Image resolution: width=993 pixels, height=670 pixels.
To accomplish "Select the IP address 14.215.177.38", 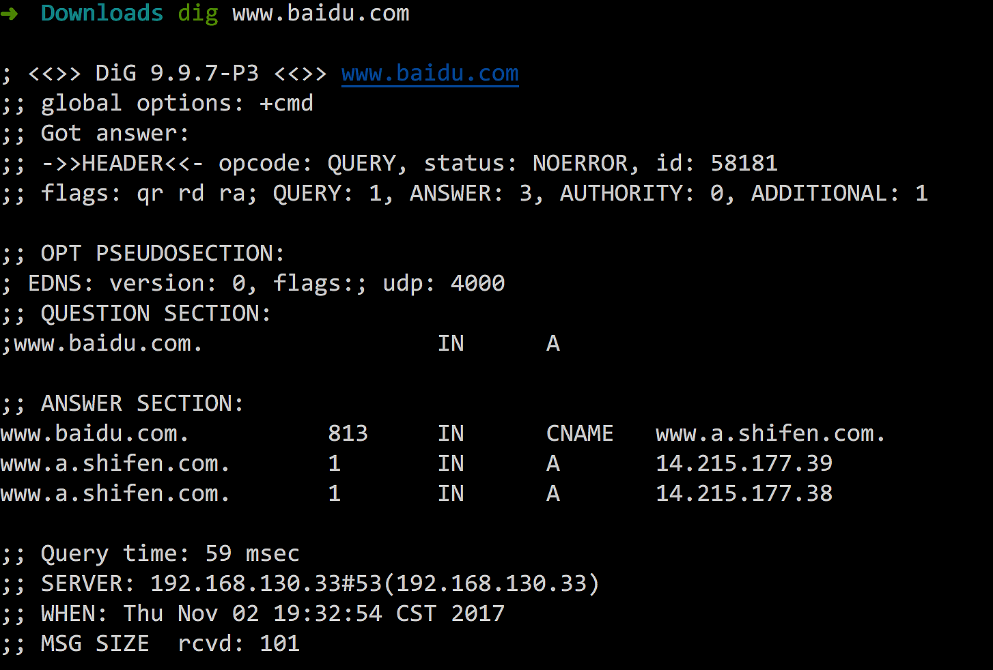I will tap(744, 493).
